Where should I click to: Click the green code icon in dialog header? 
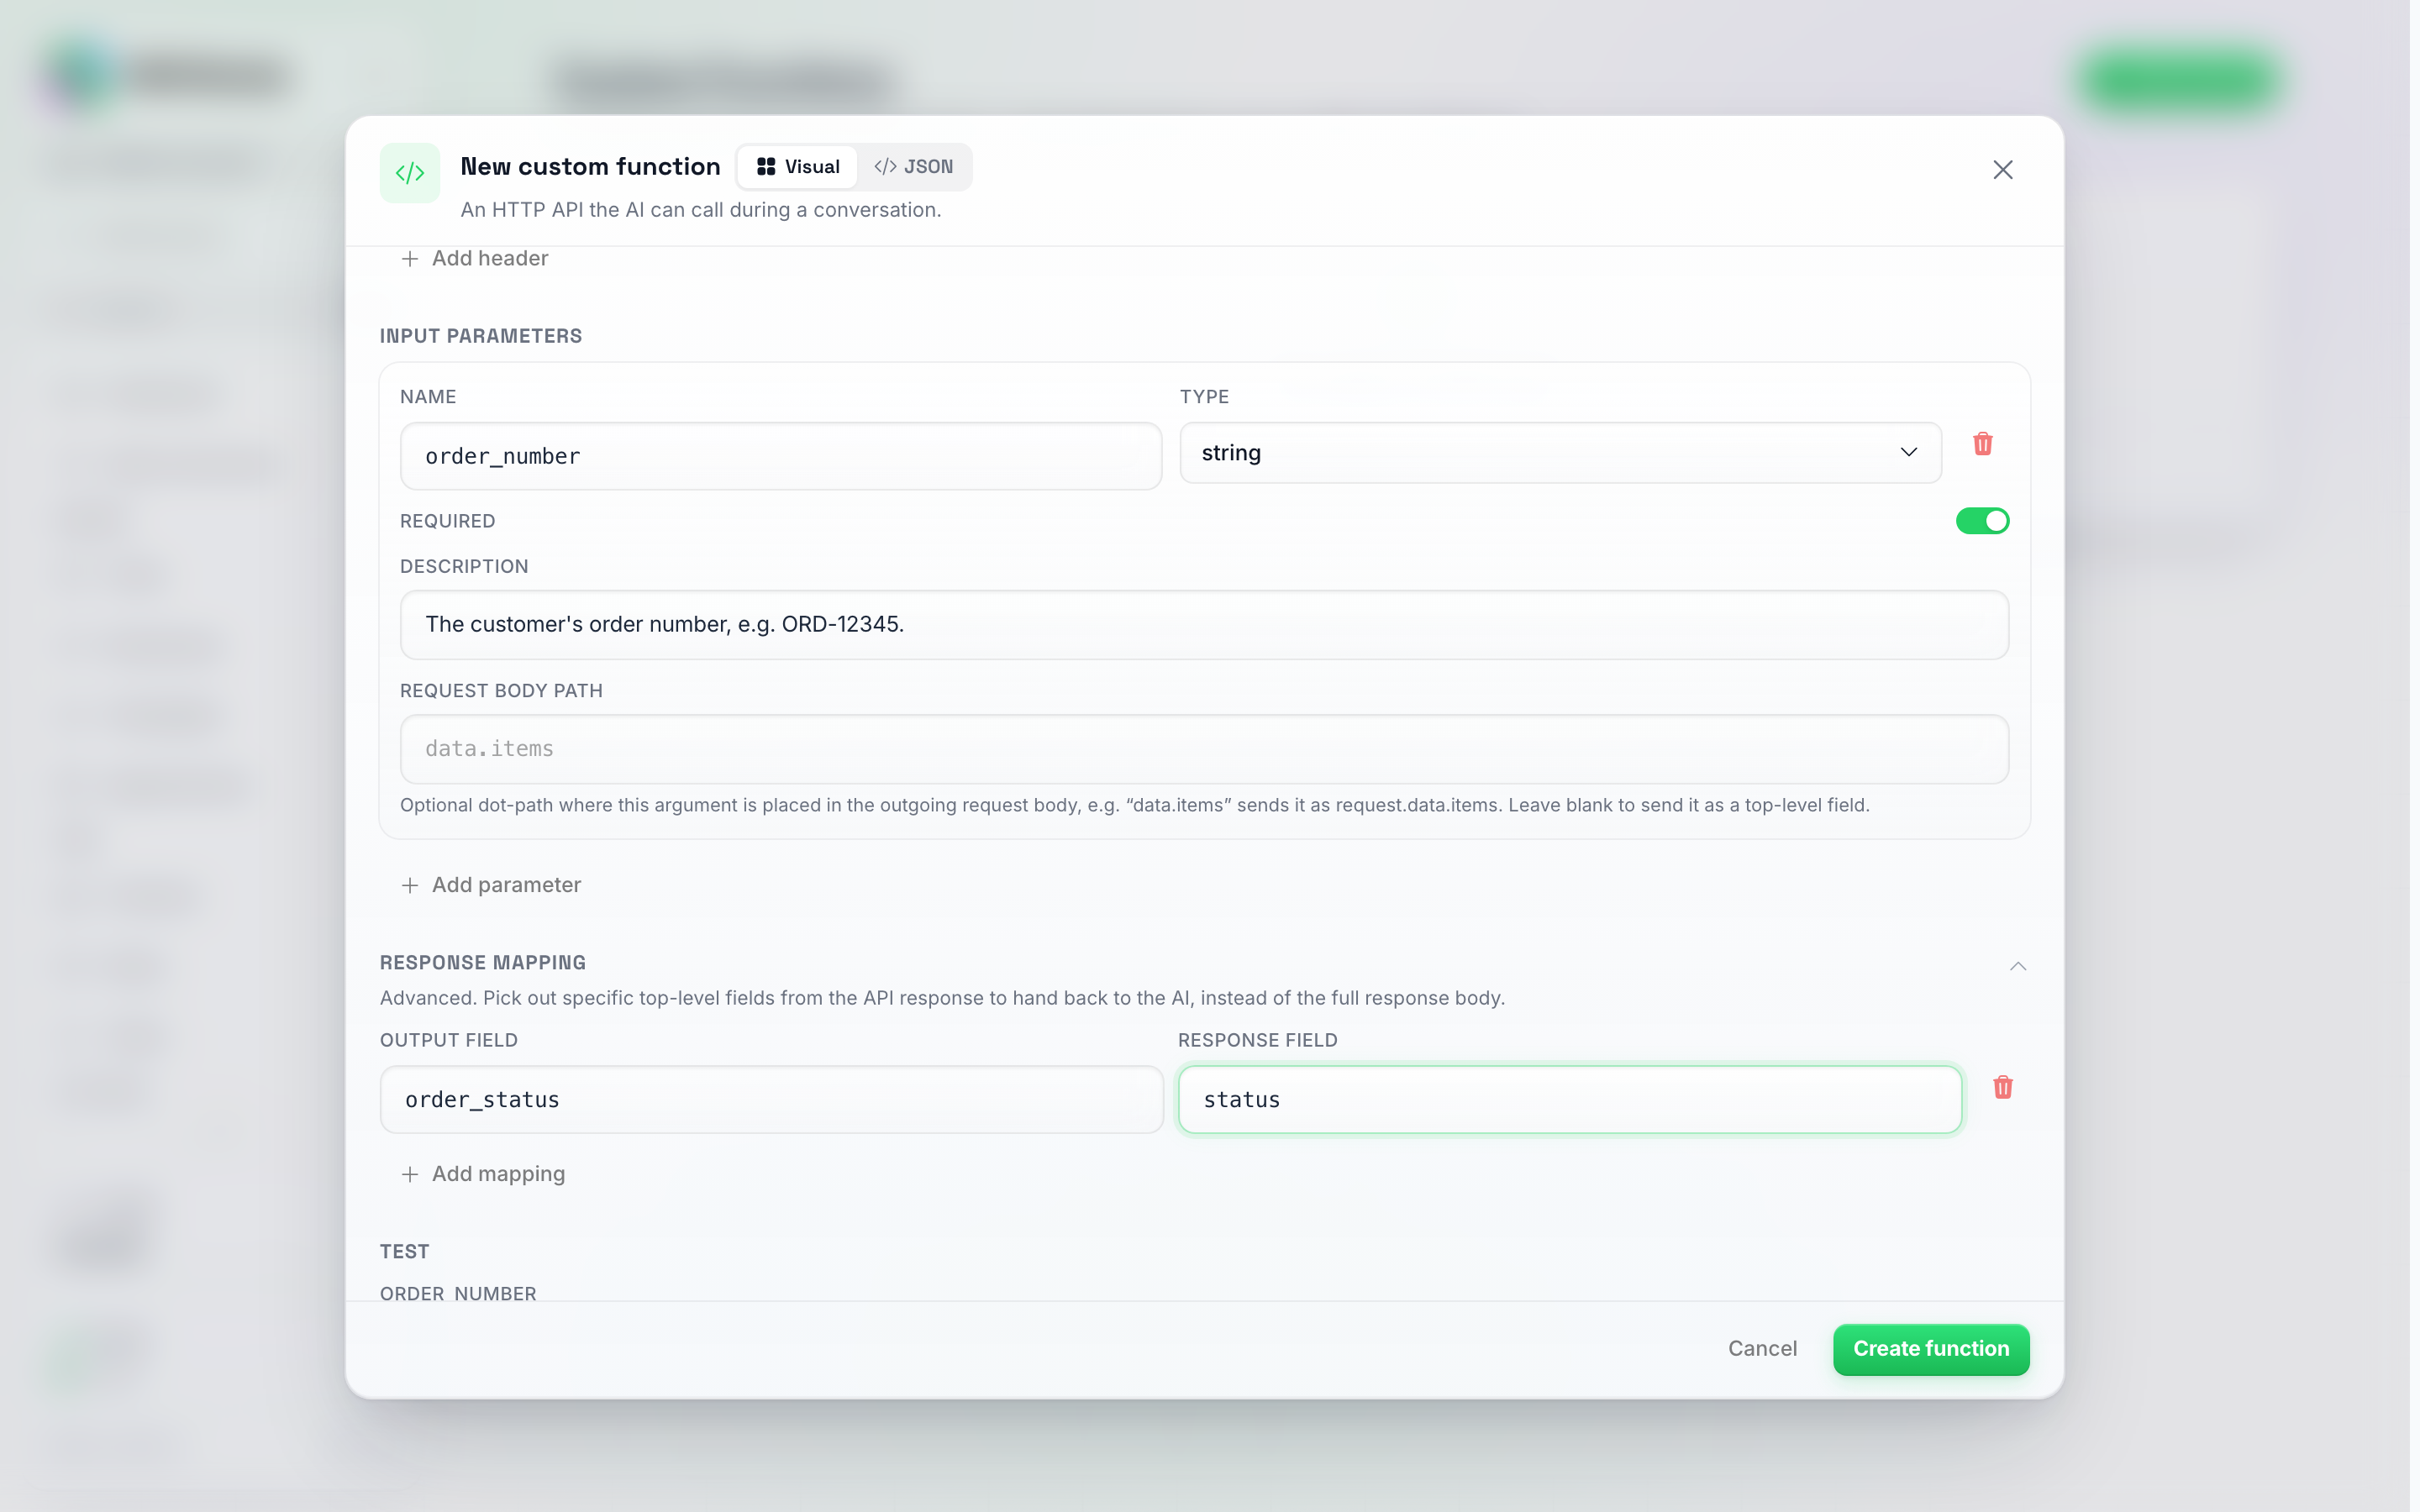(x=410, y=173)
